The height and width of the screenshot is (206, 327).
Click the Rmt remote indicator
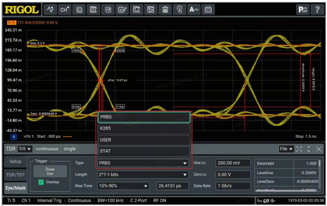259,201
